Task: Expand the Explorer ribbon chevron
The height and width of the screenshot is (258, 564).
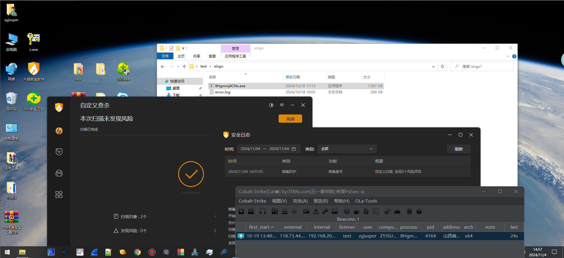Action: coord(508,56)
